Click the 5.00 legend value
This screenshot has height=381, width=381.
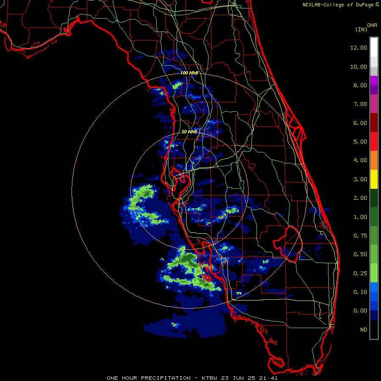[360, 142]
